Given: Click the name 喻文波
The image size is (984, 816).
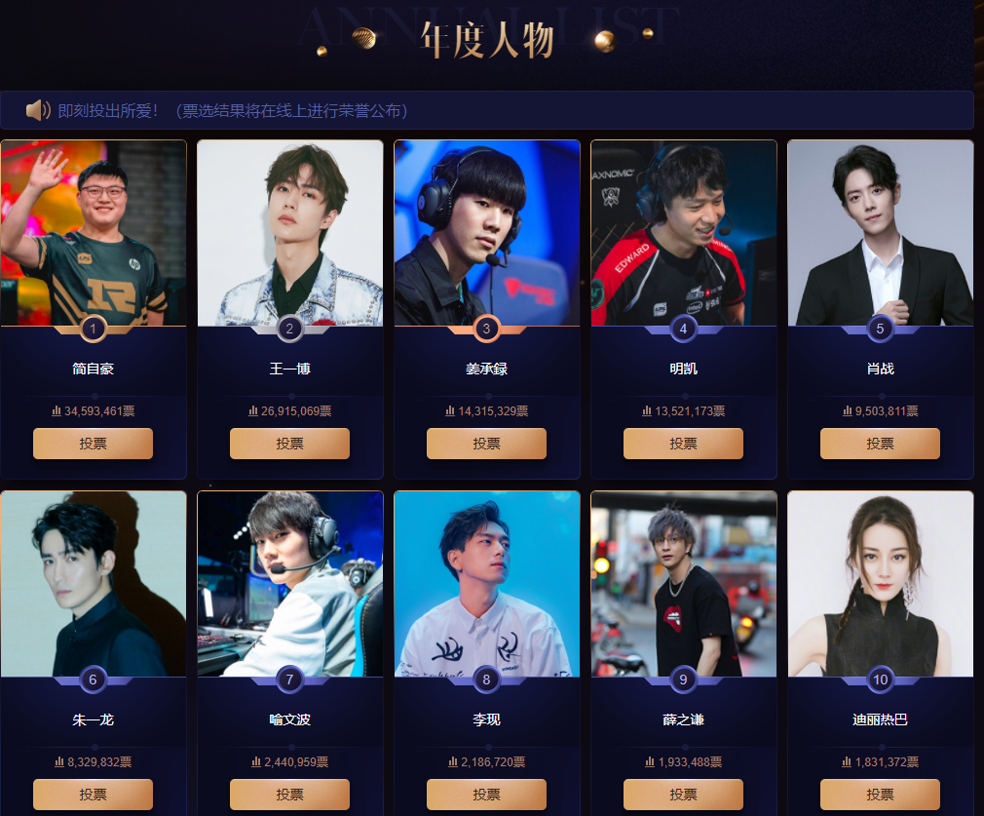Looking at the screenshot, I should click(289, 719).
